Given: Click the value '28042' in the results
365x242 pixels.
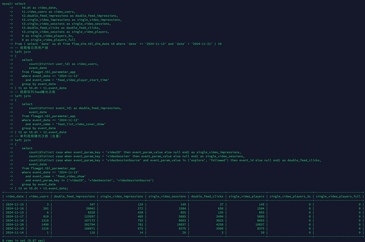Looking at the screenshot, I should [90, 209].
